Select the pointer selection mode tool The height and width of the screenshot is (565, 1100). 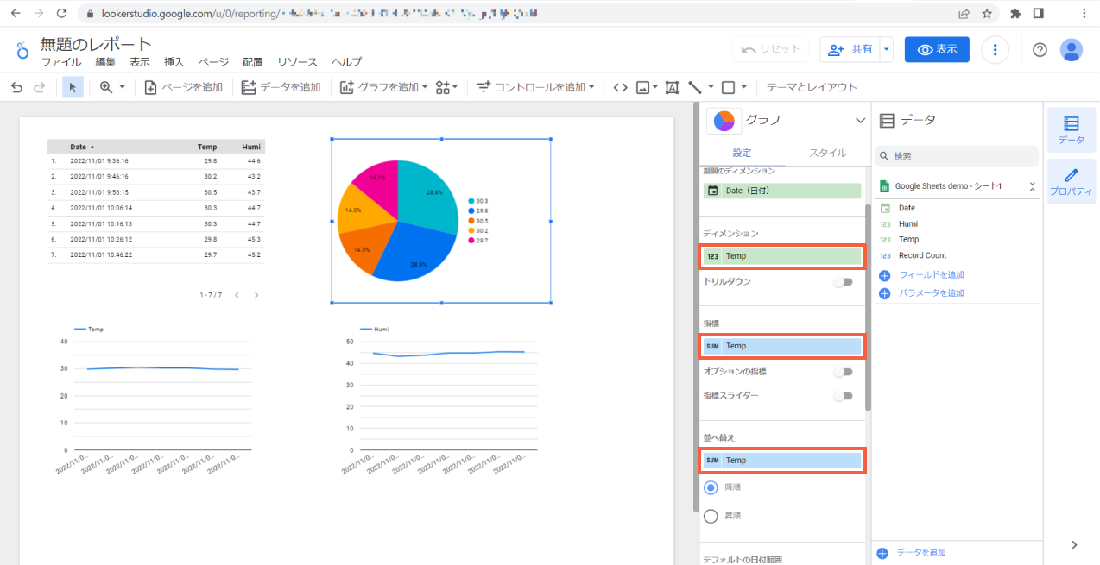click(73, 87)
